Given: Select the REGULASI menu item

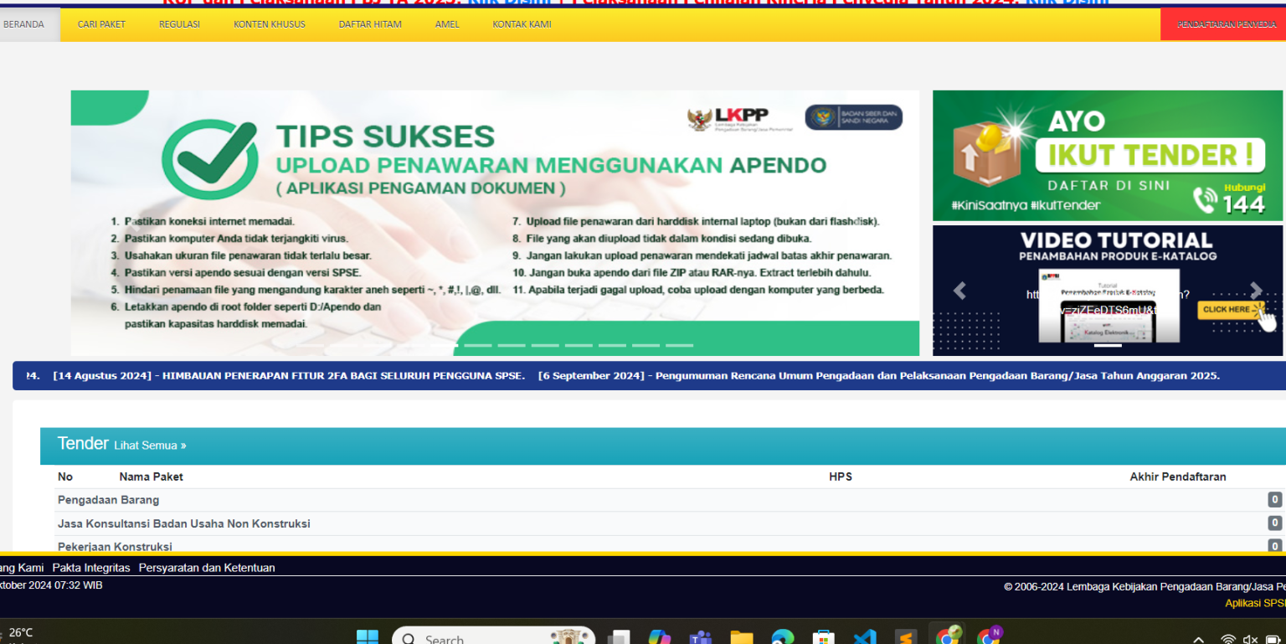Looking at the screenshot, I should [178, 24].
